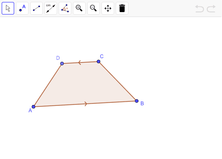The height and width of the screenshot is (159, 222).
Task: Select the Move Graphics View tool
Action: [108, 8]
